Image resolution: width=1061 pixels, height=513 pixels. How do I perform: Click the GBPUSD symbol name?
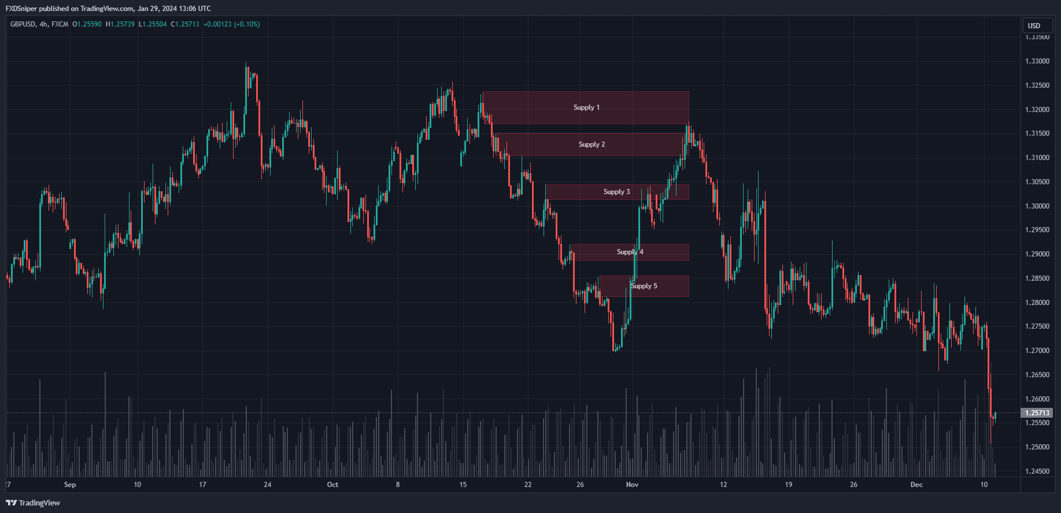[x=23, y=24]
